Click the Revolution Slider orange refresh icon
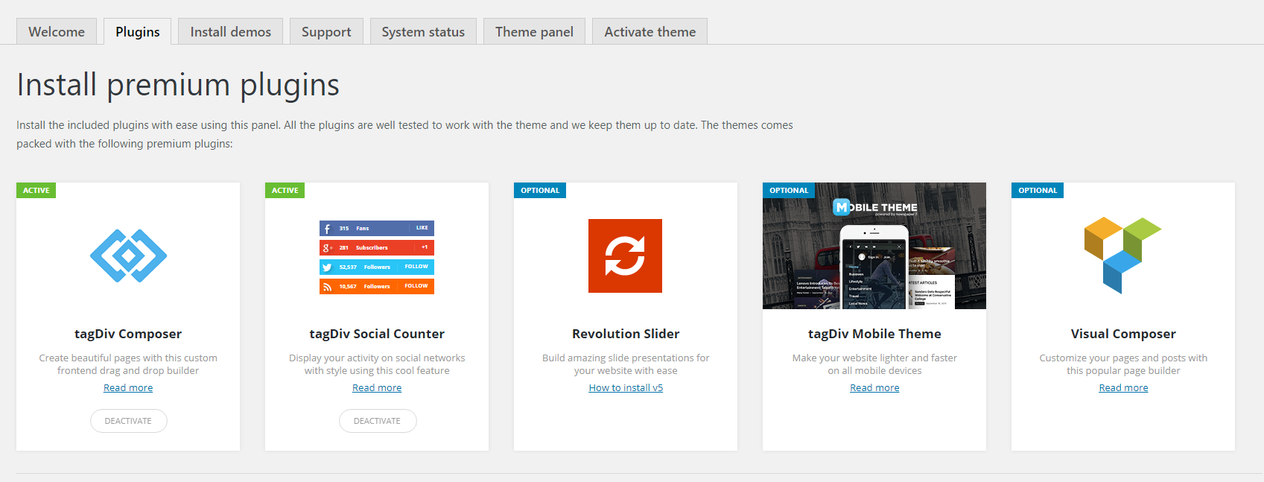Screen dimensions: 1264x482 pos(625,256)
